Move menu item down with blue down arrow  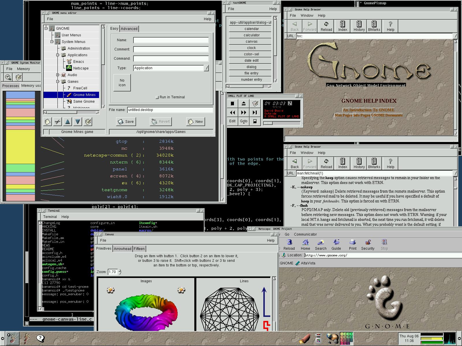[78, 122]
